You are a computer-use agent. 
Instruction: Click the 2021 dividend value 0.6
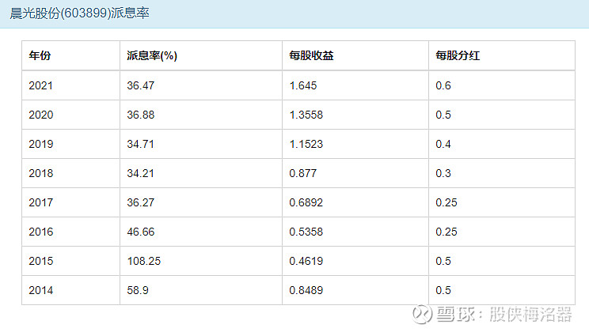(443, 85)
